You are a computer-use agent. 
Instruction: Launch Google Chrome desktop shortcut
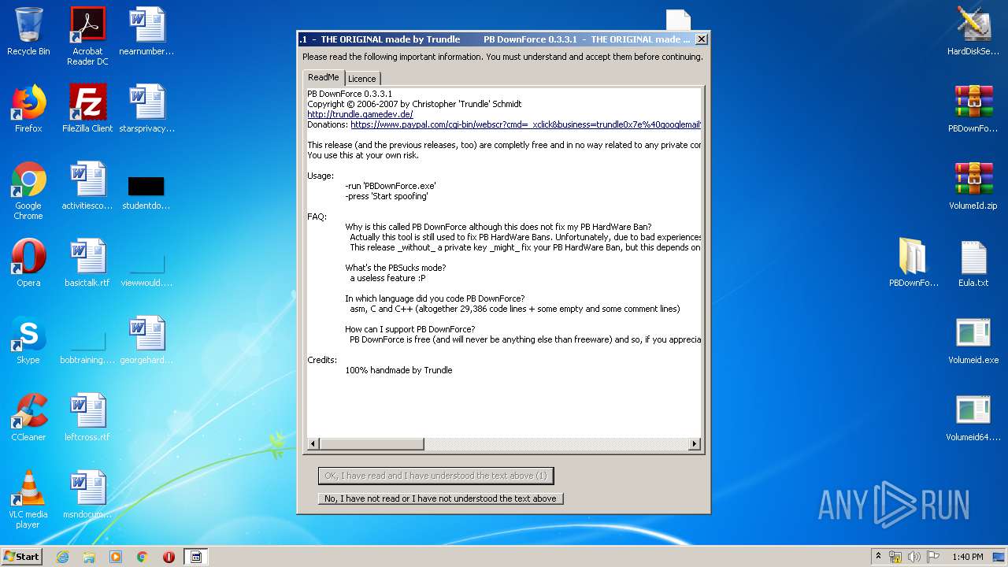pos(28,191)
